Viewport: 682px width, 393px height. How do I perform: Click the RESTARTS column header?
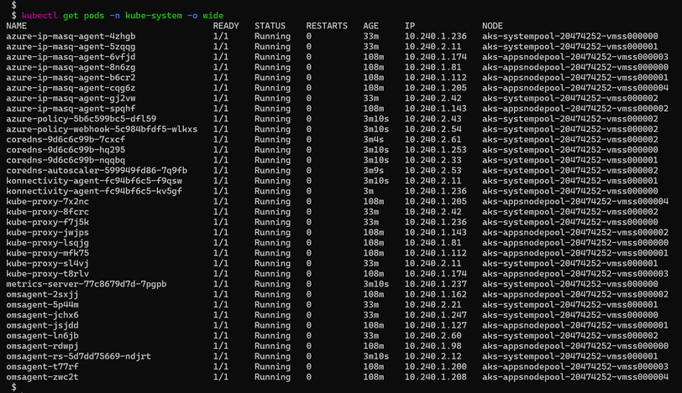(327, 26)
